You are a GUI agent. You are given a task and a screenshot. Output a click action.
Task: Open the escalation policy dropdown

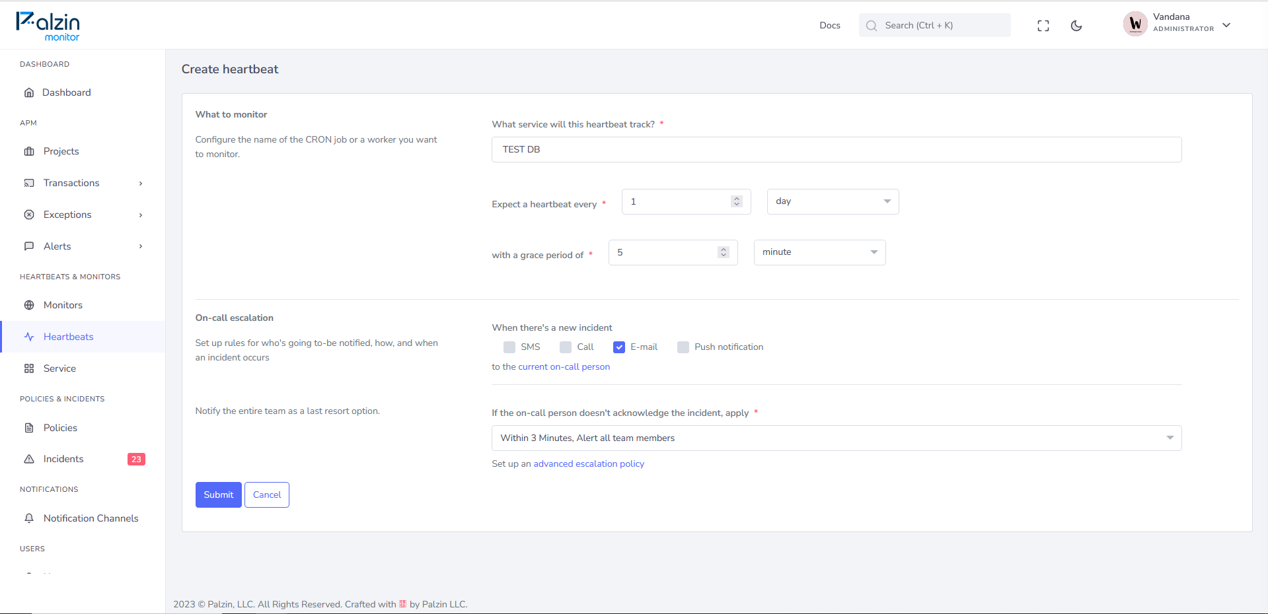[837, 438]
